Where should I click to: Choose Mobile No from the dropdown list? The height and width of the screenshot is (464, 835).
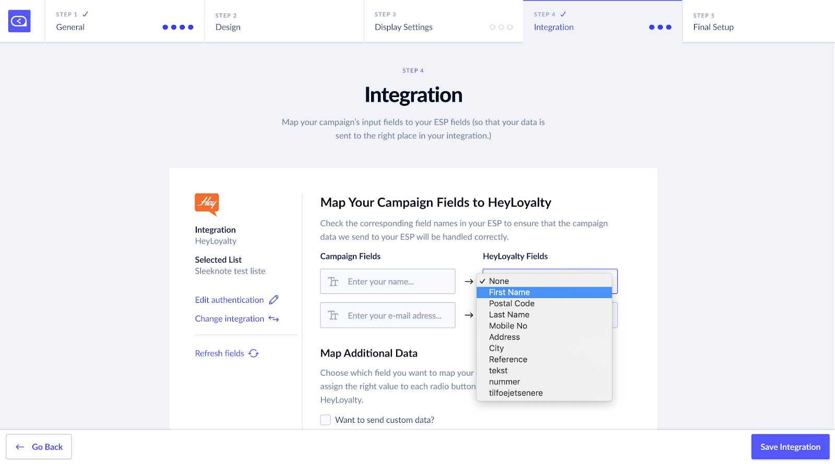click(544, 326)
